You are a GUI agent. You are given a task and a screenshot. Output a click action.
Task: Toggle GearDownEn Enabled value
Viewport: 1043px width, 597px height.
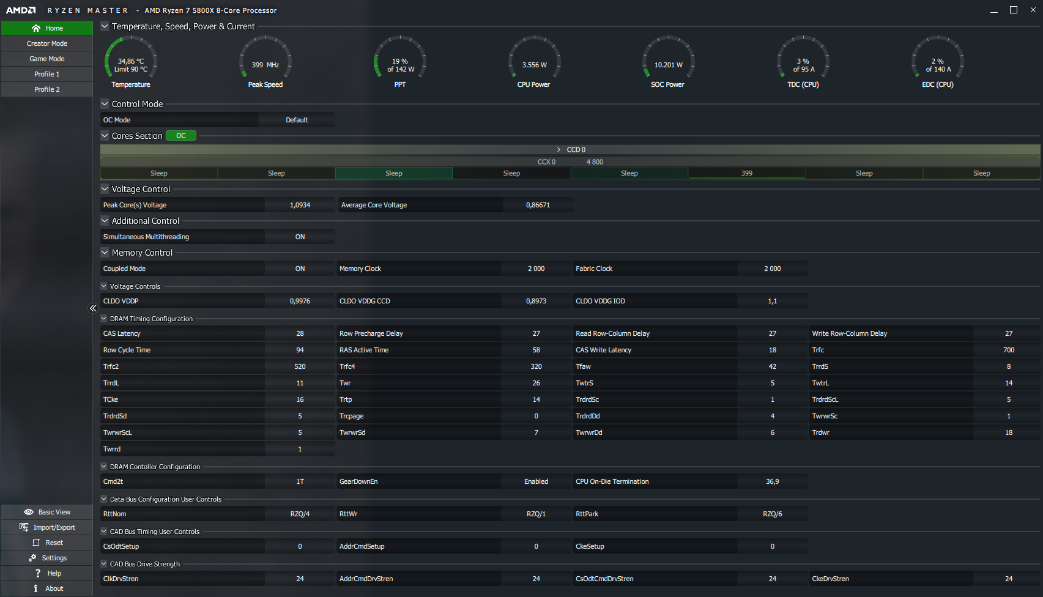[x=536, y=481]
